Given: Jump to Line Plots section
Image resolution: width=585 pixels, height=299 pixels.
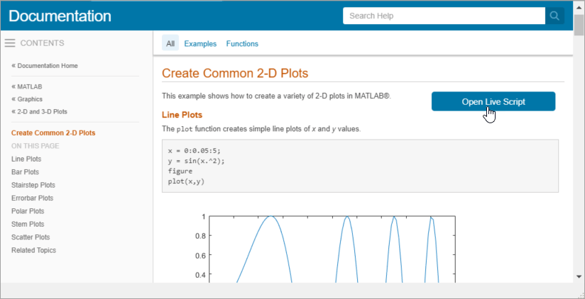Looking at the screenshot, I should [26, 159].
